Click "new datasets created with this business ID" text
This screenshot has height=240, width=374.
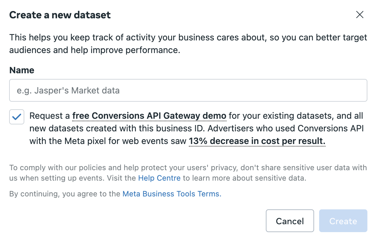pos(114,129)
